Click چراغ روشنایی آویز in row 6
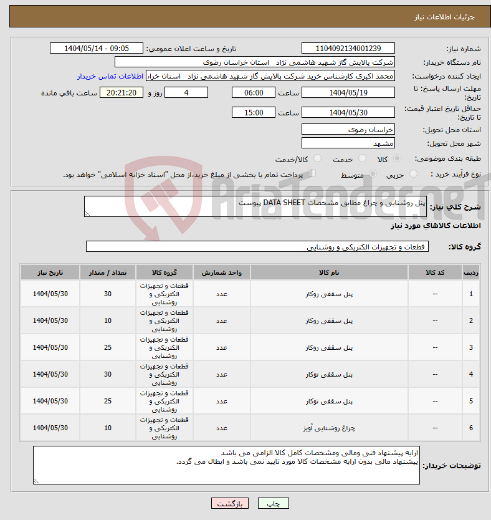Image resolution: width=491 pixels, height=520 pixels. click(x=329, y=428)
